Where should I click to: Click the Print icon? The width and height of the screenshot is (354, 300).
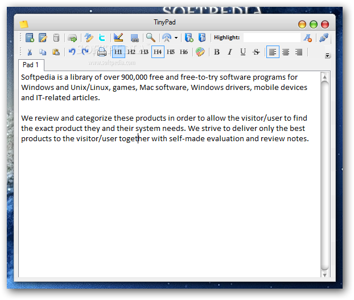click(x=102, y=52)
